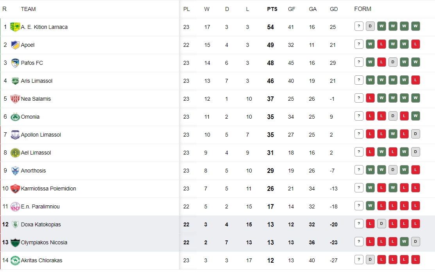
Task: Click the draw badge in Kition Larnaca's form
Action: (x=370, y=26)
